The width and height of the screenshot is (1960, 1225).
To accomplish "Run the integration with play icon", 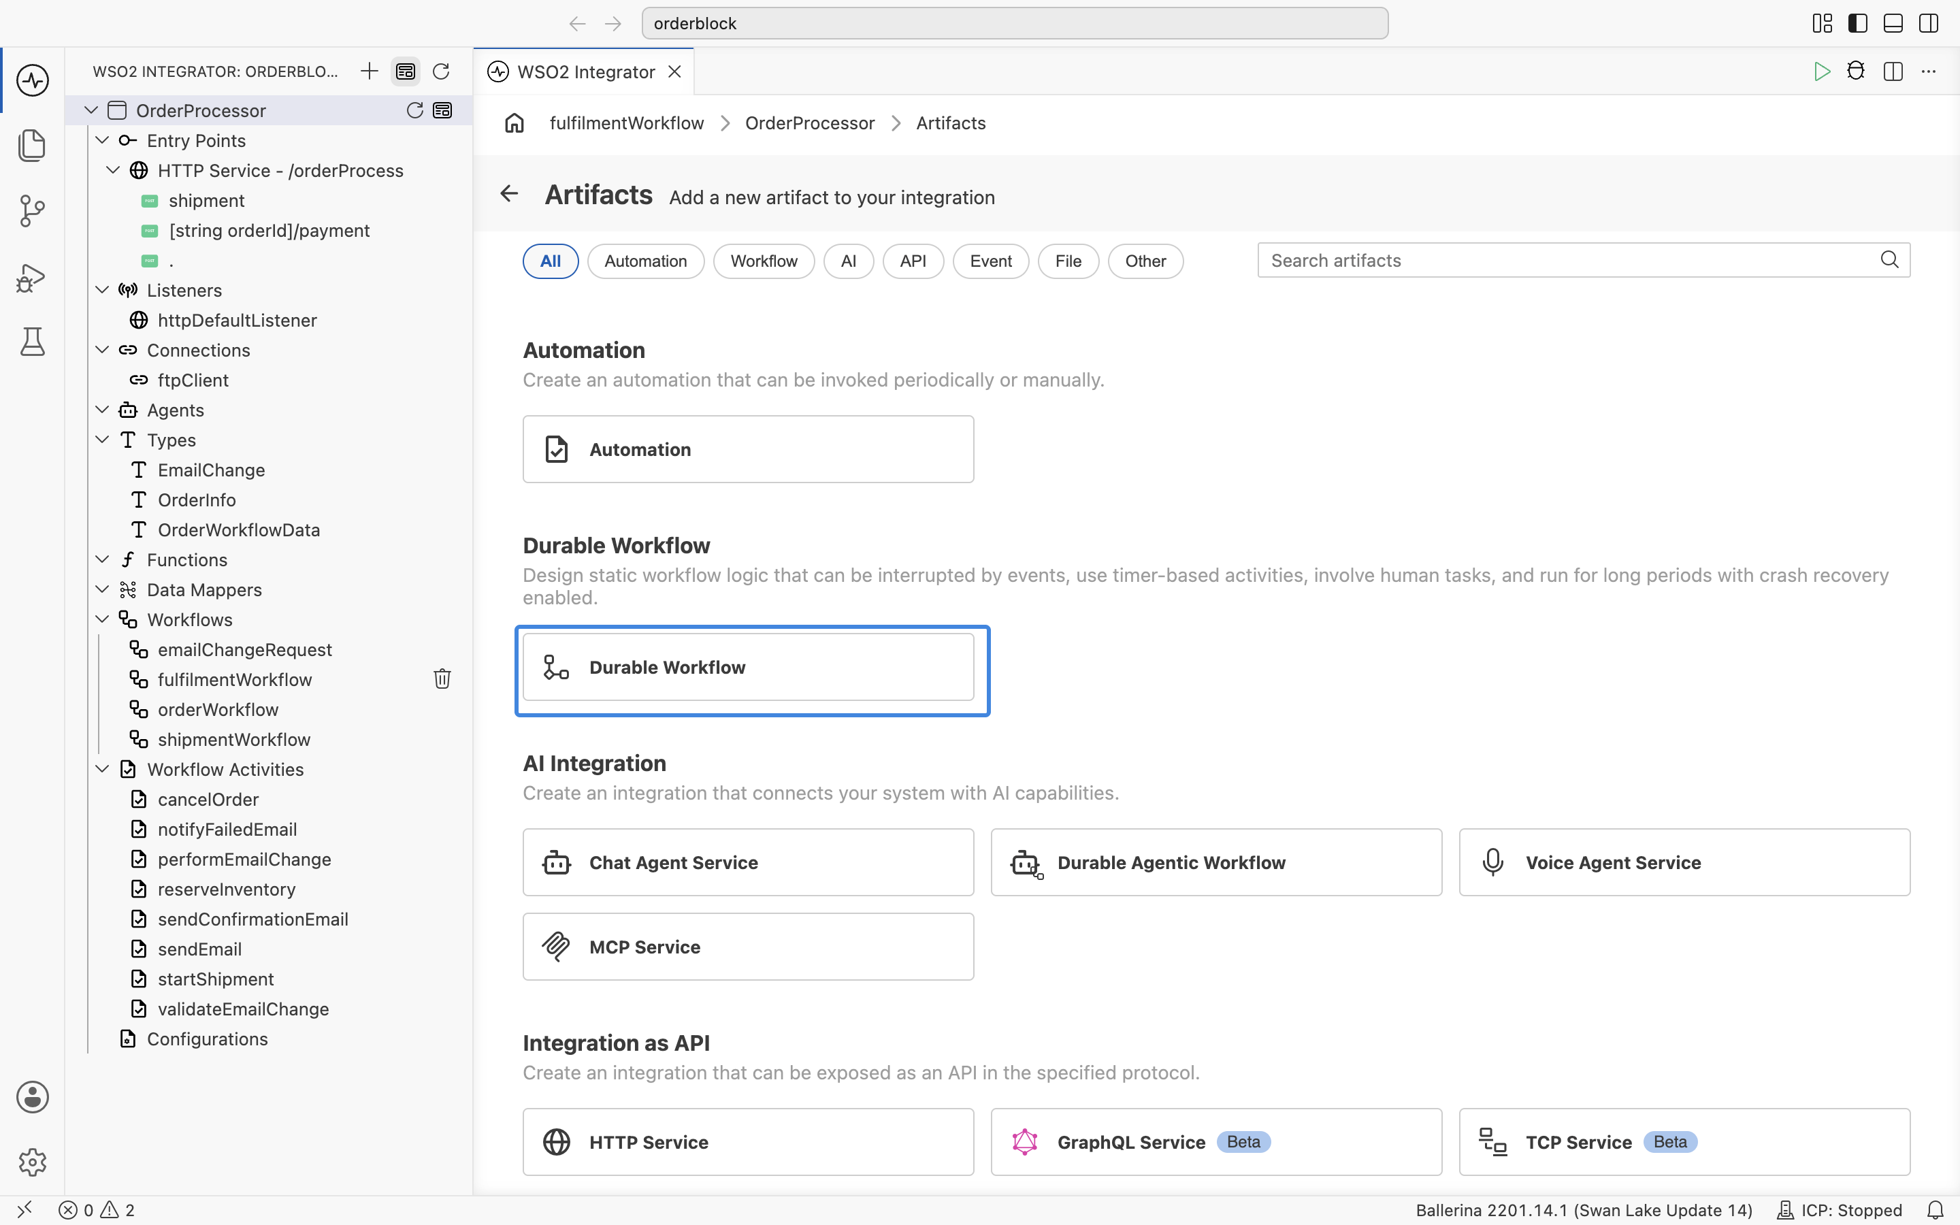I will pyautogui.click(x=1821, y=71).
